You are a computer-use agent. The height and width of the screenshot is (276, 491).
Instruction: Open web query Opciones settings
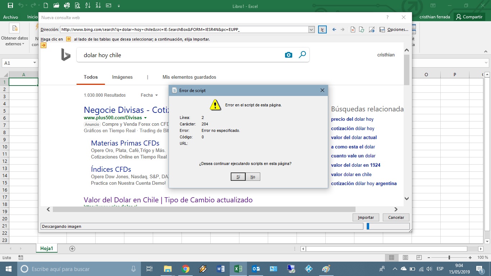[398, 29]
